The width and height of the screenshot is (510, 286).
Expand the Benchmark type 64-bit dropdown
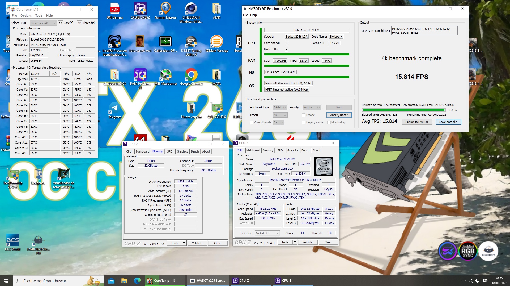280,107
